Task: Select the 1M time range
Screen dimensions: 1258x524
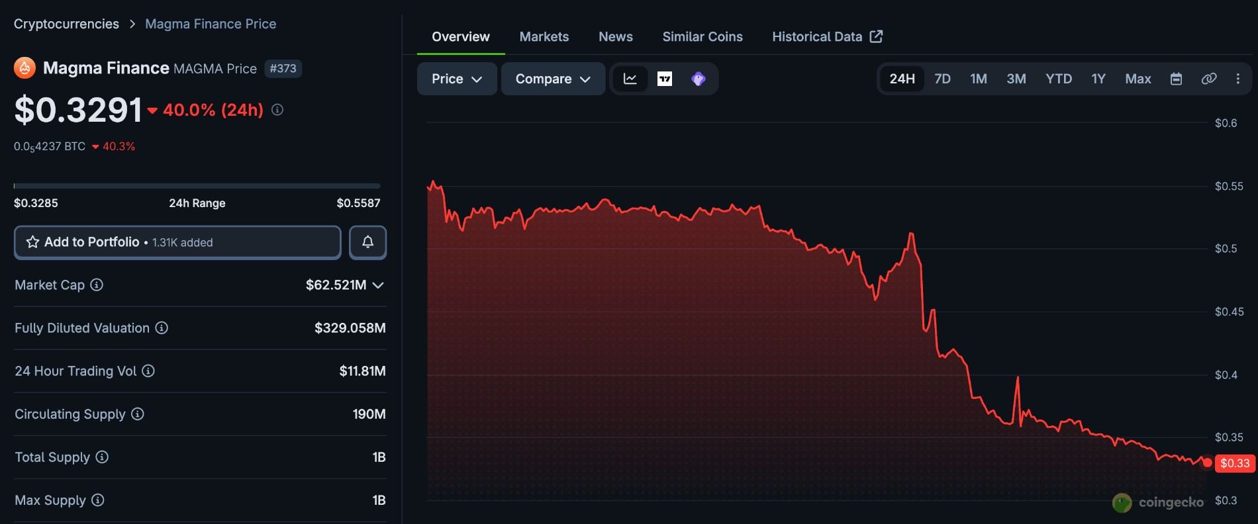Action: (x=979, y=79)
